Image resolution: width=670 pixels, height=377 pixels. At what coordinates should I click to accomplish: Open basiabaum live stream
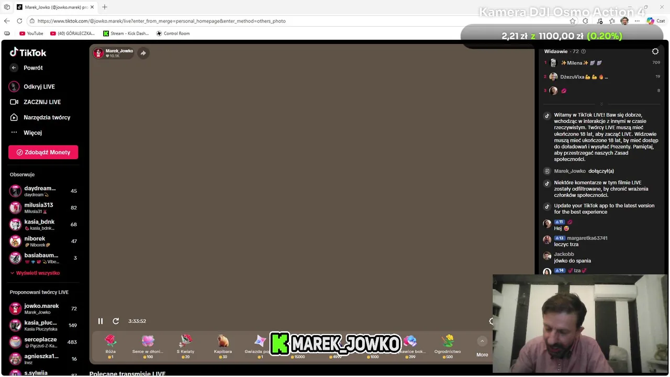43,258
